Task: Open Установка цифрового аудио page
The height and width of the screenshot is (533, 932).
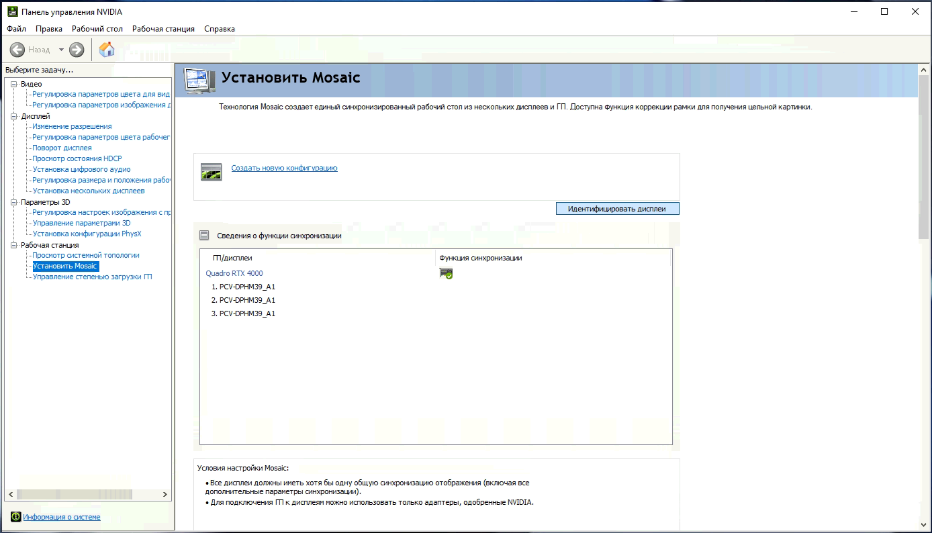Action: [x=81, y=169]
